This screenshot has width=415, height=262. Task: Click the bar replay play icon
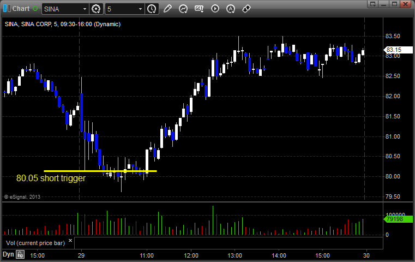point(215,9)
